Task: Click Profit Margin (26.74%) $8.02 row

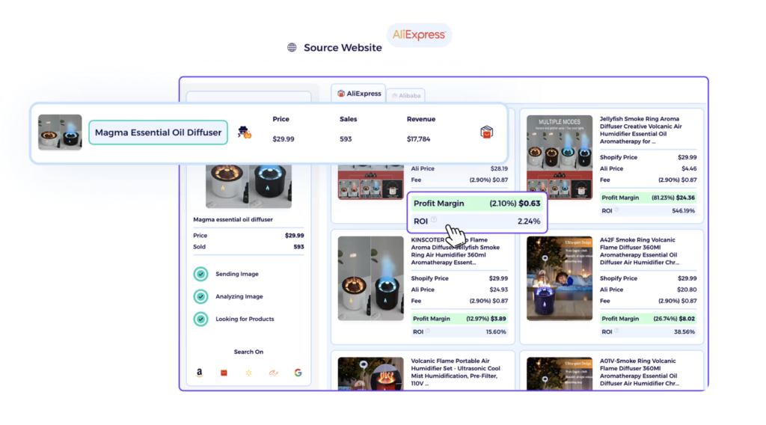Action: click(649, 319)
